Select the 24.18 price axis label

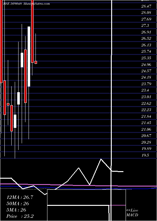(146, 77)
